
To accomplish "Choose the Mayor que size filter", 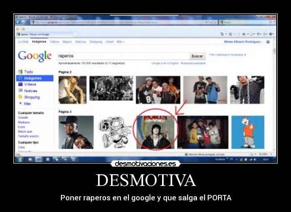I will 25,132.
